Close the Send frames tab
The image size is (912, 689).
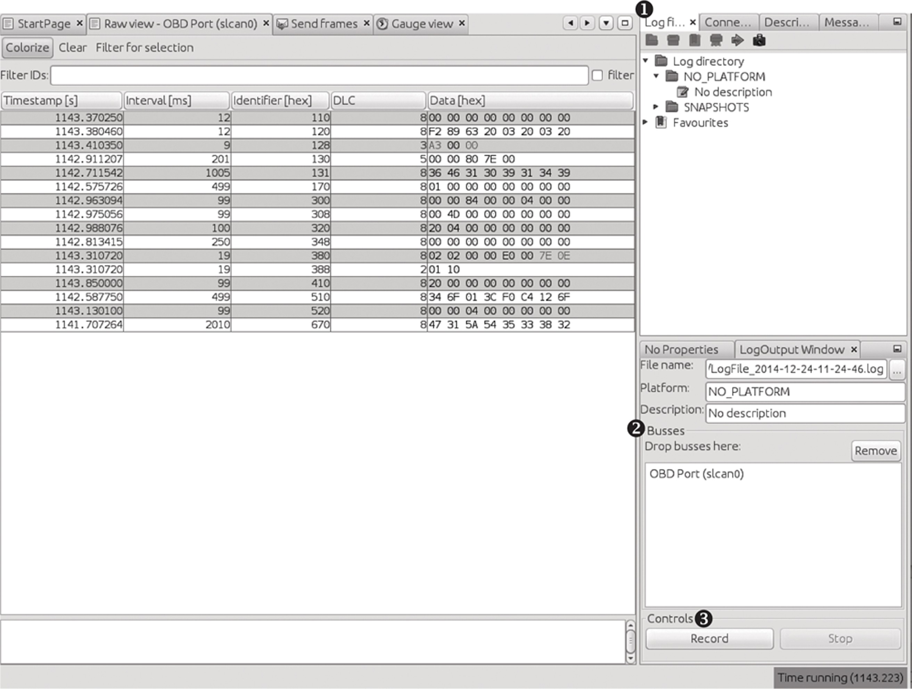(x=366, y=23)
